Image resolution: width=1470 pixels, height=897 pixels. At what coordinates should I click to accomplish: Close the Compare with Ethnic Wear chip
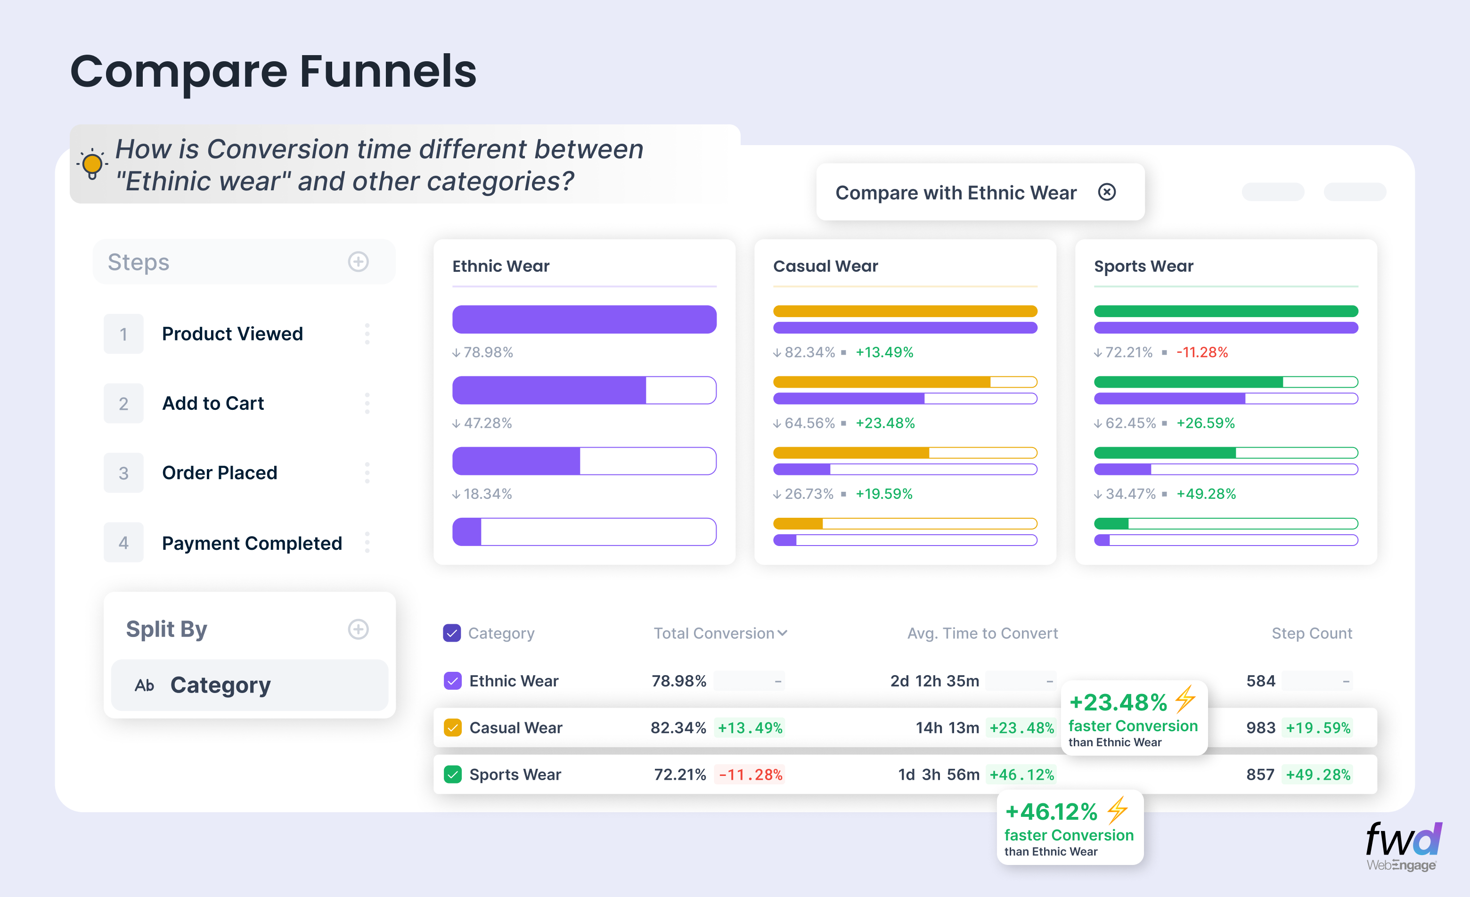coord(1107,192)
